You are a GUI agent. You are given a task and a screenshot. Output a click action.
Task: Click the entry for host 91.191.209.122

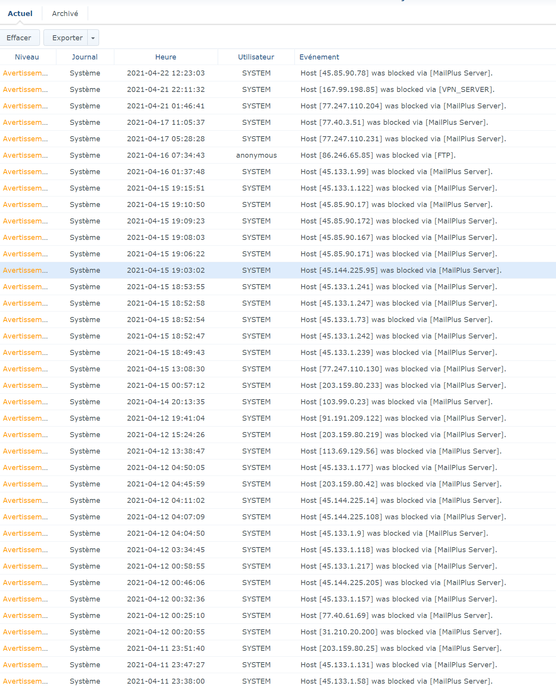pyautogui.click(x=278, y=418)
